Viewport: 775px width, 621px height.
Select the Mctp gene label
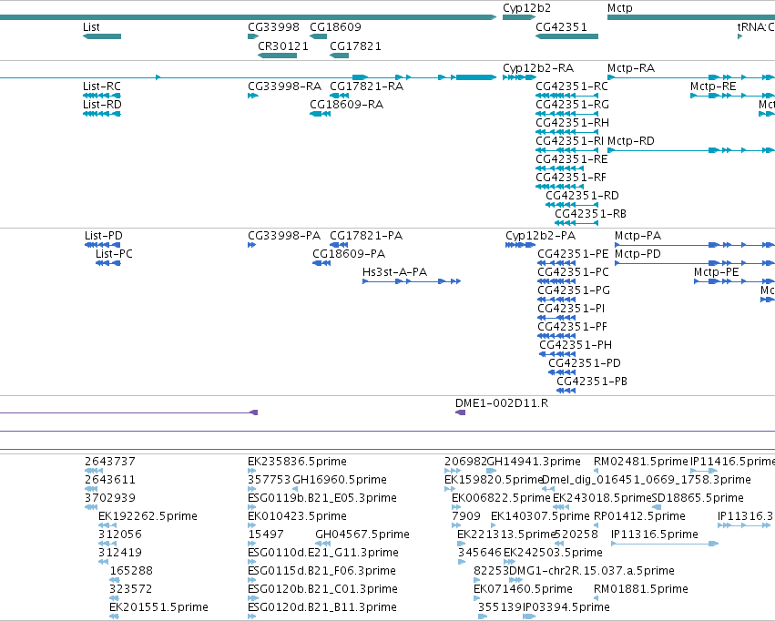[620, 8]
